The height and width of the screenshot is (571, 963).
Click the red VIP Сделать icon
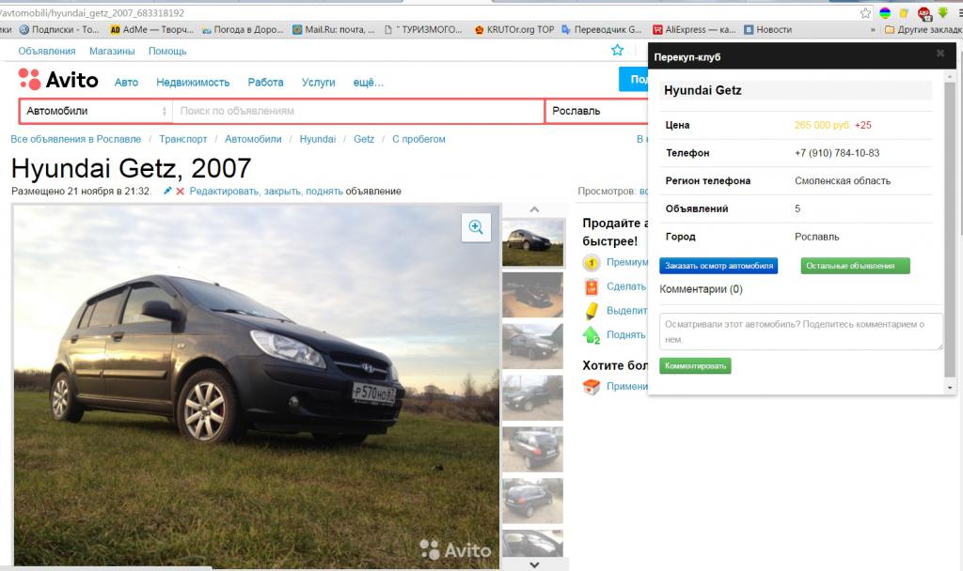(591, 286)
